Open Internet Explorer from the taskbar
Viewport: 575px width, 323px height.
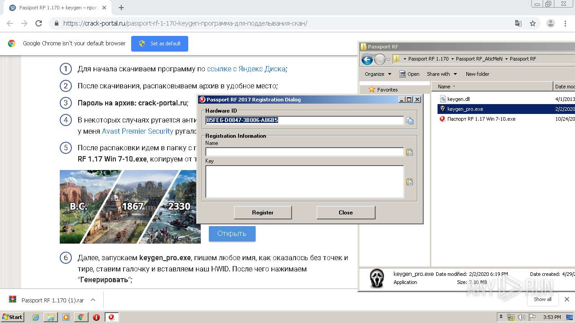pyautogui.click(x=36, y=317)
